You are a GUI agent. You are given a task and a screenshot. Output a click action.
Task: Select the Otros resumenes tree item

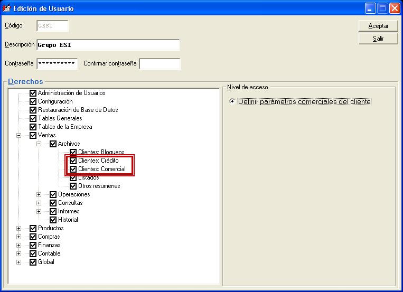coord(99,186)
